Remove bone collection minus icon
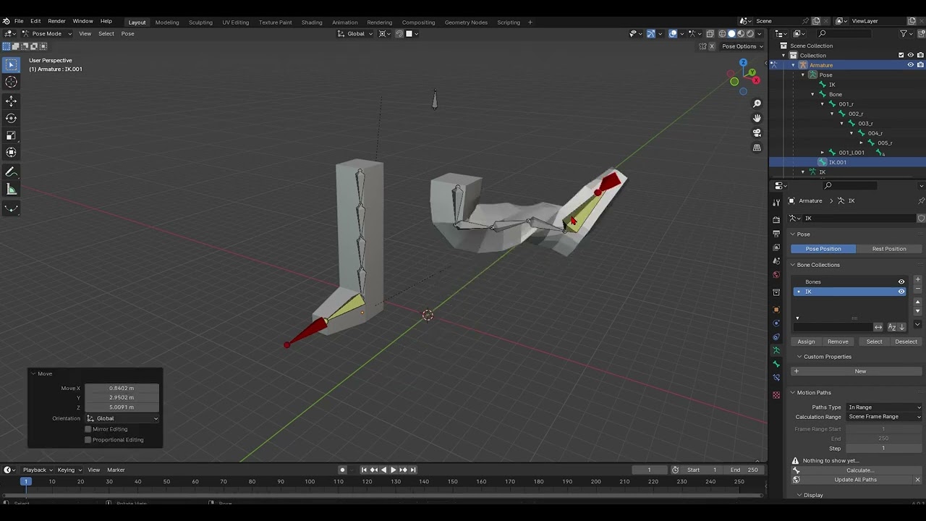926x521 pixels. (917, 289)
